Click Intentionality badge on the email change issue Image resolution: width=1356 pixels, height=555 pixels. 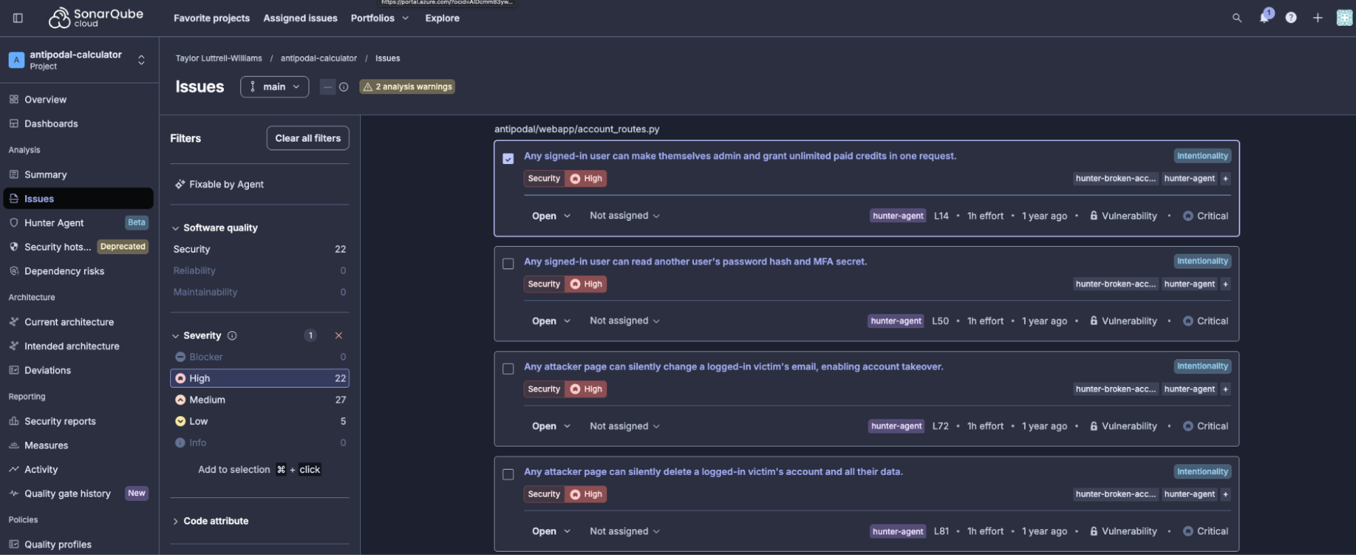1202,367
